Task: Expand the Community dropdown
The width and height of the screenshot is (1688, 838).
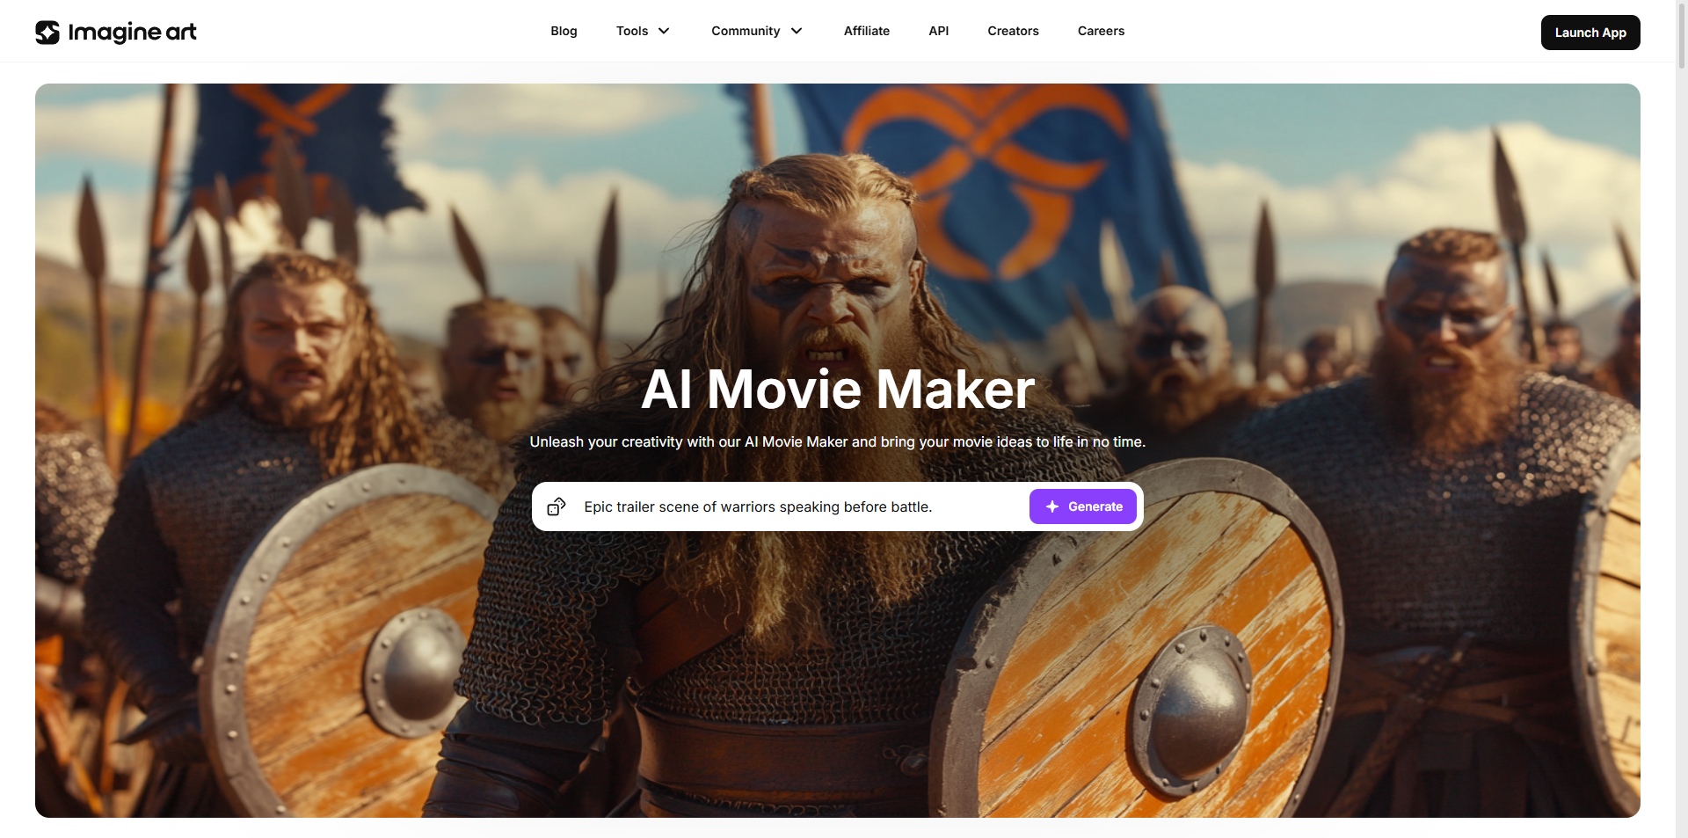Action: pos(746,31)
